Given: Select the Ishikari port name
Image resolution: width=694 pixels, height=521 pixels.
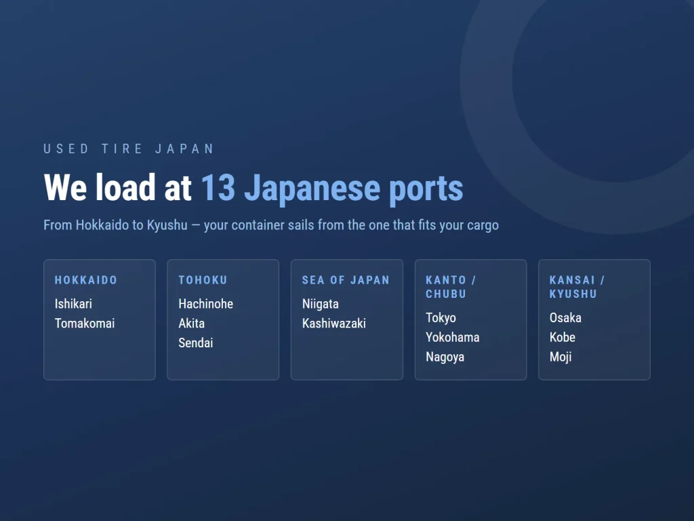Looking at the screenshot, I should 73,304.
